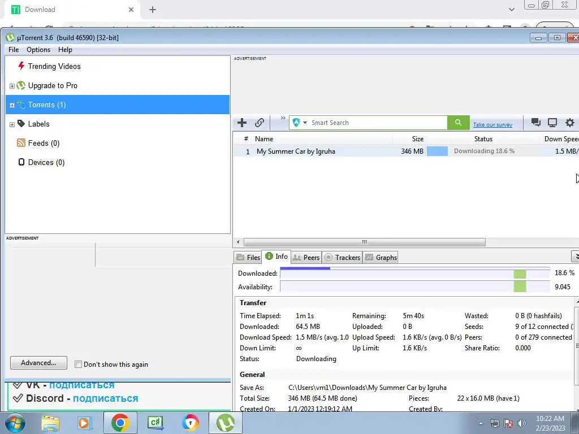Click the Action Center flag tray icon
The height and width of the screenshot is (434, 579).
(508, 423)
